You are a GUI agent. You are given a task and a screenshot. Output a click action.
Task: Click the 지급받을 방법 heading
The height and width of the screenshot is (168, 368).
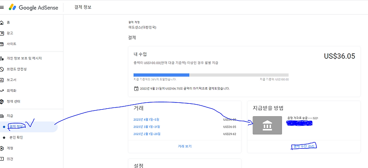point(268,108)
